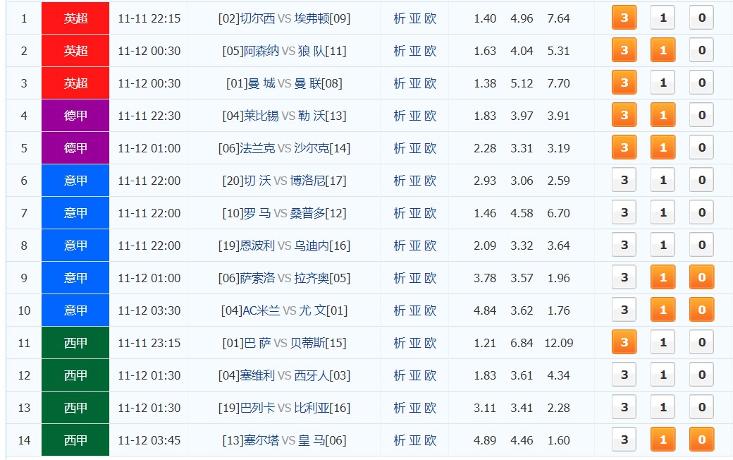Click team name 阿森纳

coord(261,51)
